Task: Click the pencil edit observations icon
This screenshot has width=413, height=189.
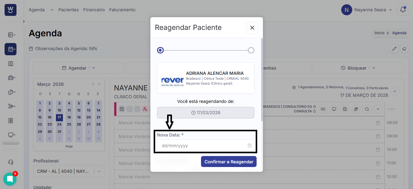Action: (x=394, y=49)
